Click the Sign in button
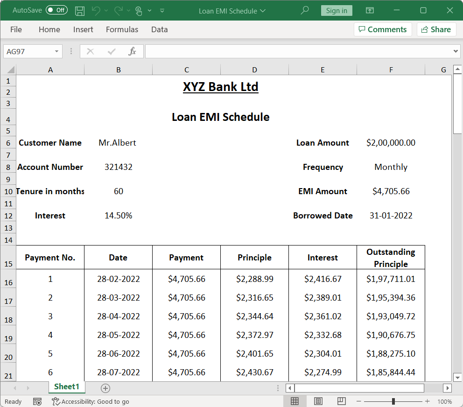 point(337,10)
